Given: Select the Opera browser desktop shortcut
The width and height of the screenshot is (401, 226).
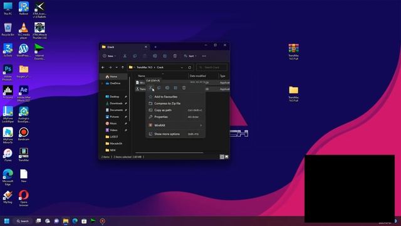Looking at the screenshot, I should coord(24,198).
